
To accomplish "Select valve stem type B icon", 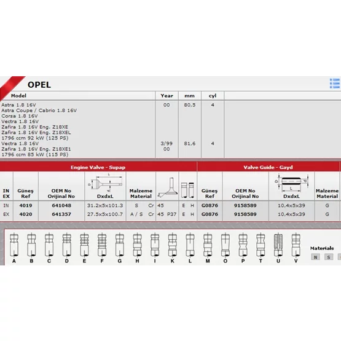I will click(31, 245).
